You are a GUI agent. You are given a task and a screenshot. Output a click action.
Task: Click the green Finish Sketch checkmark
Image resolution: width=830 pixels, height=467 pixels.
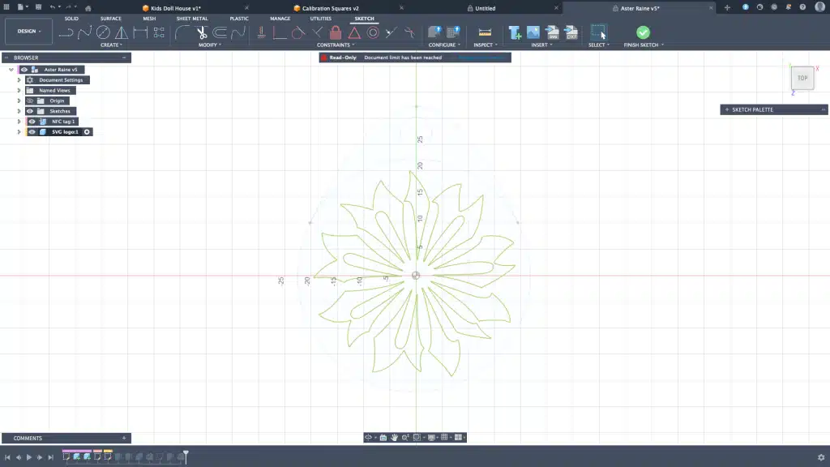[643, 32]
